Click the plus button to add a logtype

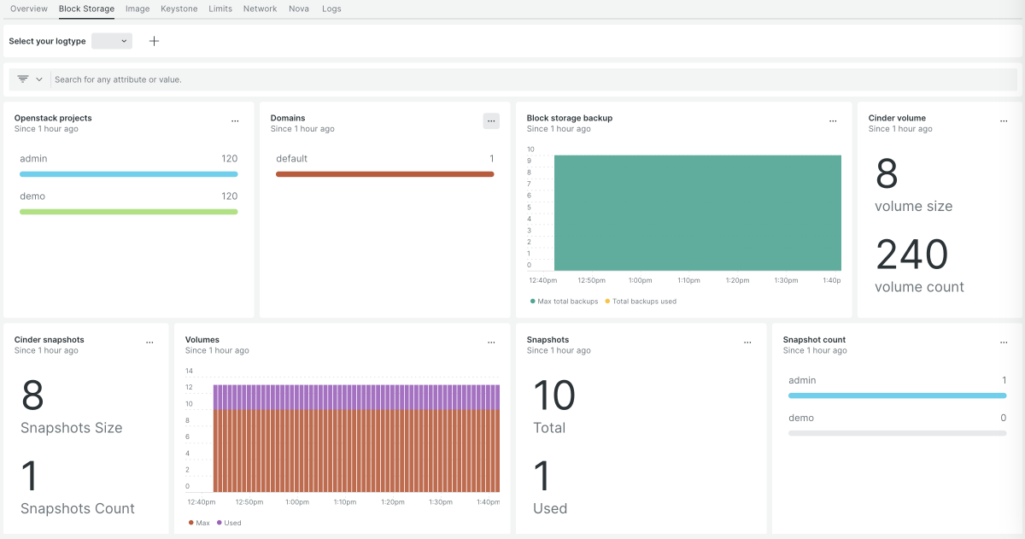[x=154, y=40]
